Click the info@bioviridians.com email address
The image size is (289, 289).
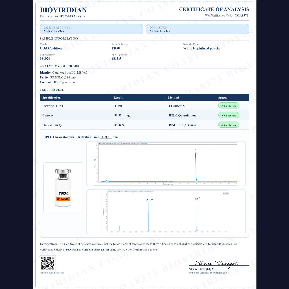(x=52, y=273)
